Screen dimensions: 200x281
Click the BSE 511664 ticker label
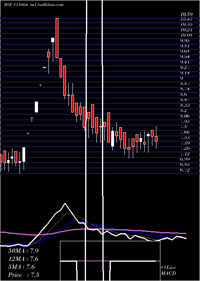coord(16,5)
